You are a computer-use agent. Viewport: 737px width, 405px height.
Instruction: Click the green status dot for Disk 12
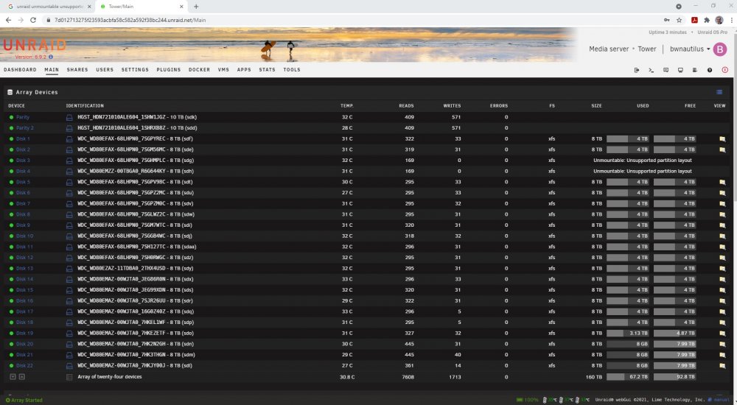[x=11, y=258]
